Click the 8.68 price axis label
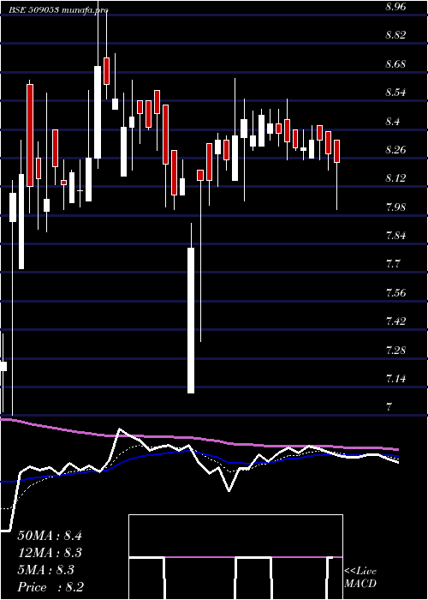 pyautogui.click(x=395, y=64)
